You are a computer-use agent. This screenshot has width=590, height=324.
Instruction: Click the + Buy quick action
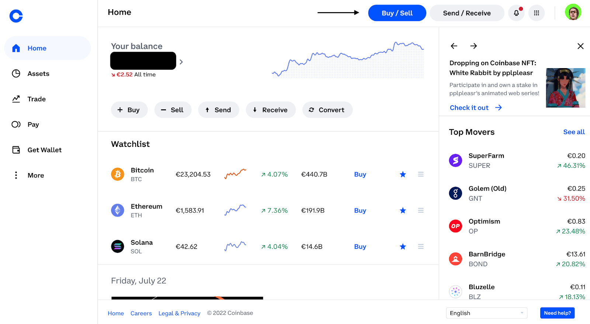[x=129, y=110]
